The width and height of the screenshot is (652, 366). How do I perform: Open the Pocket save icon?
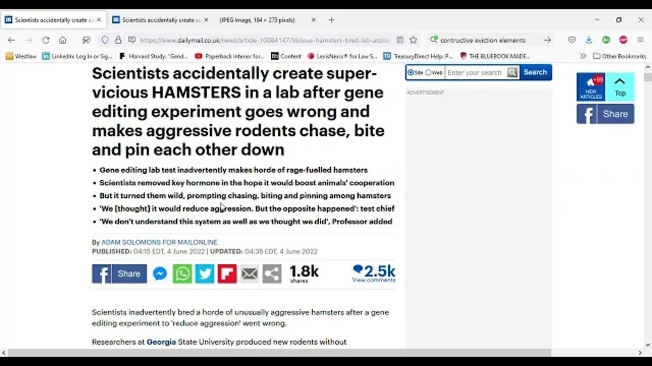(572, 40)
